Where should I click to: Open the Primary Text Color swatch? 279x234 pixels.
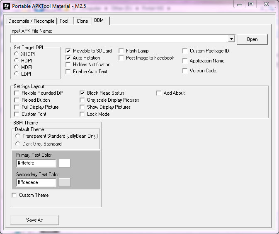pyautogui.click(x=64, y=163)
